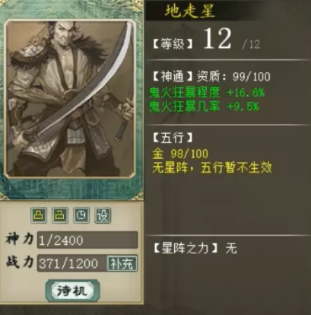Open the 【五行】 section header
The image size is (311, 315).
(x=173, y=138)
